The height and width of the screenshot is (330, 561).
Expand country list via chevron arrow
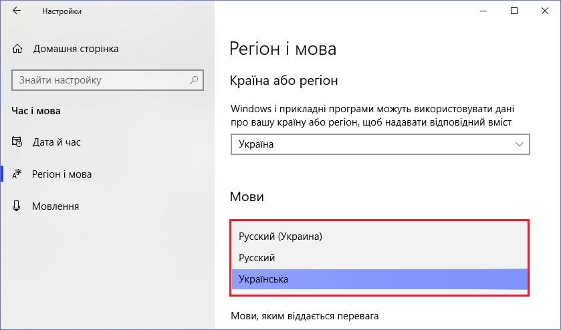[519, 144]
